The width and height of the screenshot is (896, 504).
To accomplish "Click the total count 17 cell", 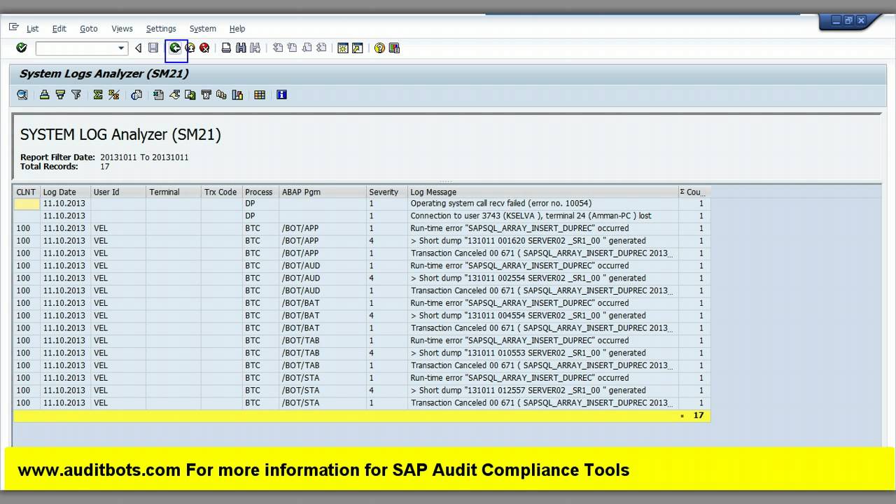I will point(694,415).
